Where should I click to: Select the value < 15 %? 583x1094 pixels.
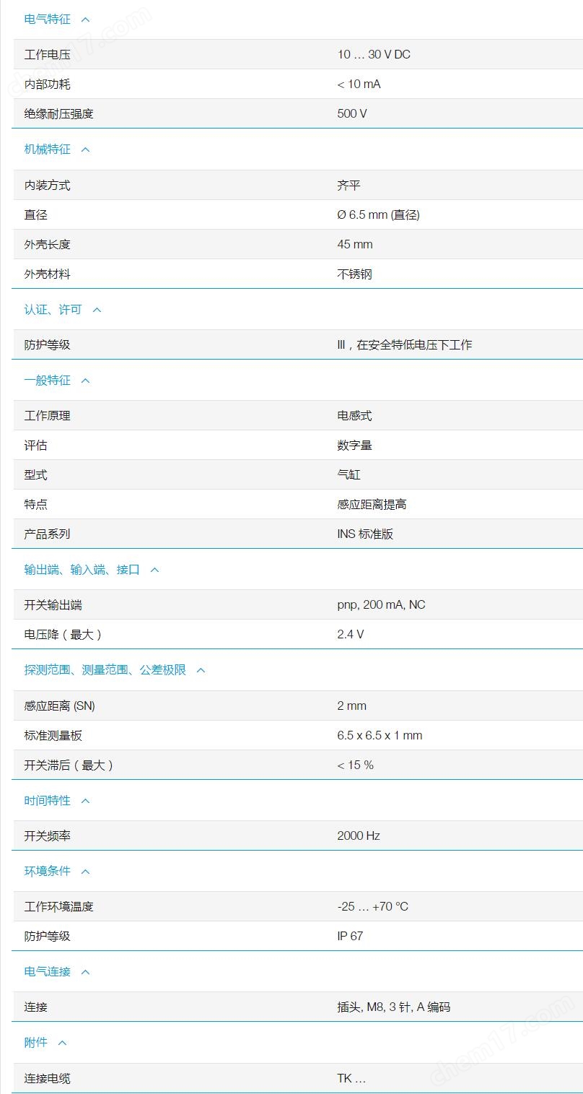356,765
